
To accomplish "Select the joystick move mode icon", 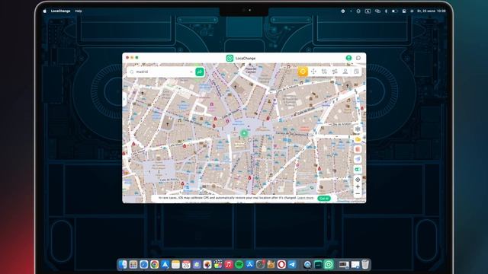I will (313, 72).
